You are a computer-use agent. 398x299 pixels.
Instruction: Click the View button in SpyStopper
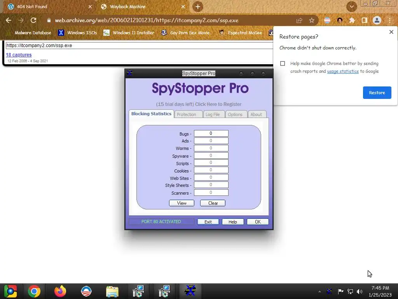pos(182,203)
